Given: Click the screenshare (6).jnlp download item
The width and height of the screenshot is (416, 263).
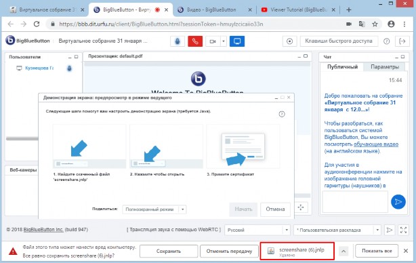Looking at the screenshot, I should click(297, 251).
